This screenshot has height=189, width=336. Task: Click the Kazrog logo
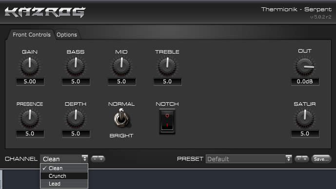[45, 12]
